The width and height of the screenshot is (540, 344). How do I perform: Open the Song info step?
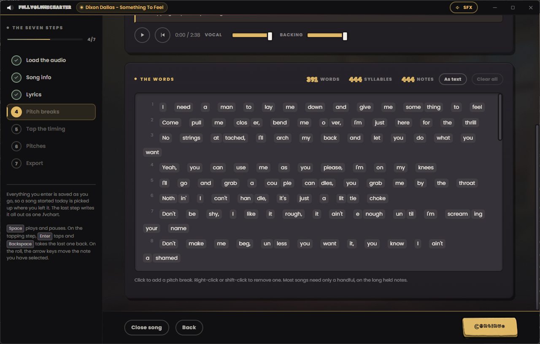(51, 77)
